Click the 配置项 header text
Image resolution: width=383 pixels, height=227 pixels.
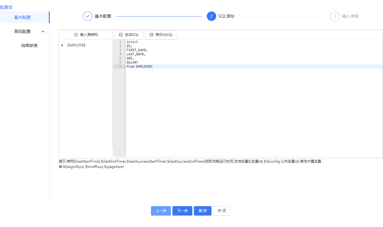pos(6,7)
